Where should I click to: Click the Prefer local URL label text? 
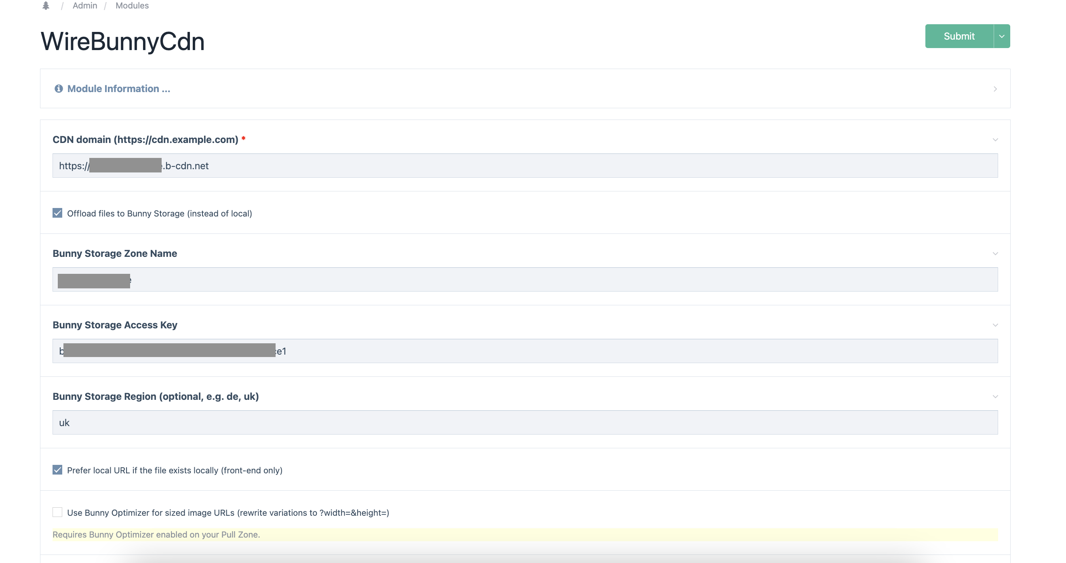click(175, 471)
